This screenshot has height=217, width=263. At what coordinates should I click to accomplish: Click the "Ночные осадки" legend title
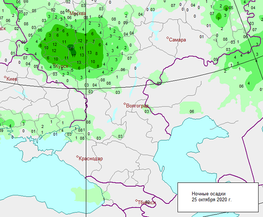click(x=208, y=193)
